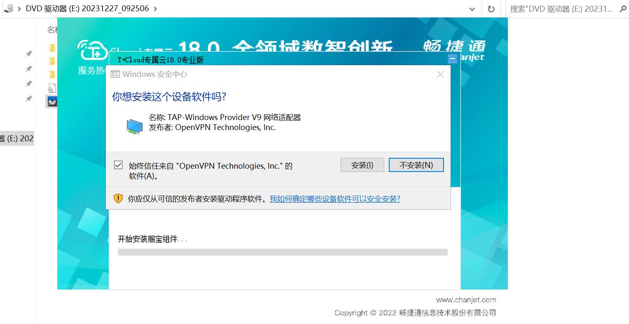The image size is (629, 324).
Task: Click the drive icon in address bar
Action: (8, 8)
